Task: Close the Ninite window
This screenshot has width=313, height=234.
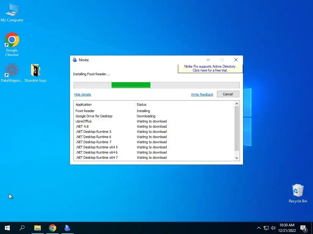Action: tap(236, 60)
